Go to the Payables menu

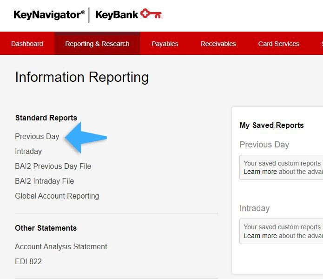coord(165,44)
